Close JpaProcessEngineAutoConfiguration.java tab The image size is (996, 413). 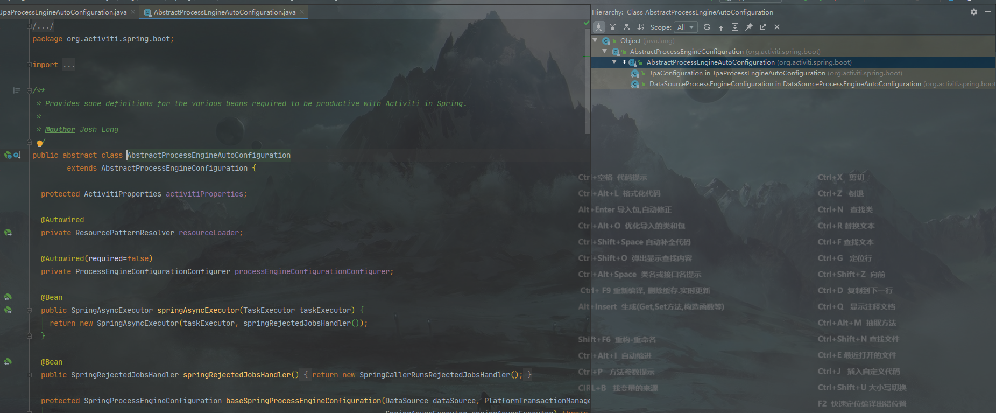click(x=133, y=12)
